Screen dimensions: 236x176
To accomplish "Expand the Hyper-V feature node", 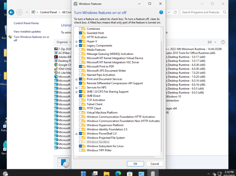I will pyautogui.click(x=76, y=41).
